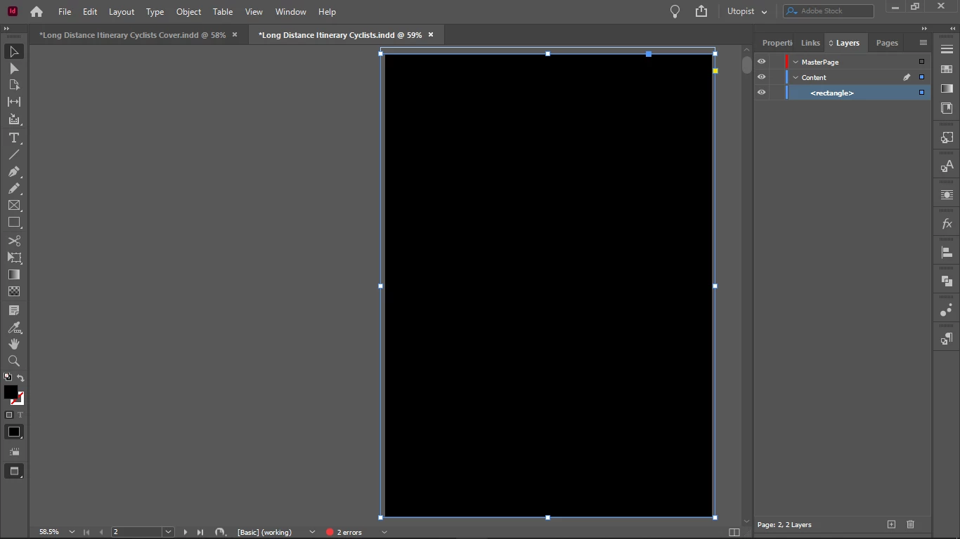Hide the MasterPage layer
The image size is (960, 539).
(x=761, y=62)
